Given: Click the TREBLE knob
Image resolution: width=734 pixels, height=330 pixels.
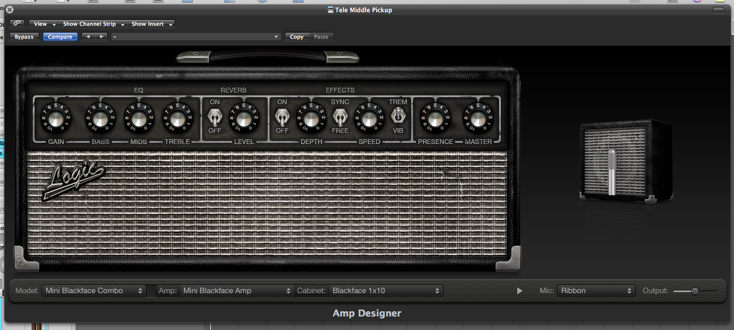Looking at the screenshot, I should (177, 119).
